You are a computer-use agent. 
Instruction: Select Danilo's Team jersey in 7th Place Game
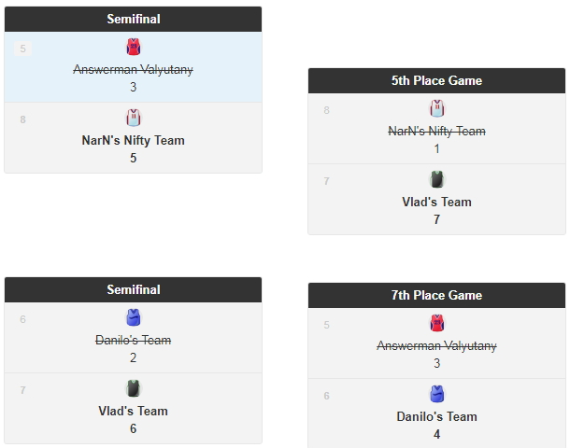pyautogui.click(x=436, y=394)
